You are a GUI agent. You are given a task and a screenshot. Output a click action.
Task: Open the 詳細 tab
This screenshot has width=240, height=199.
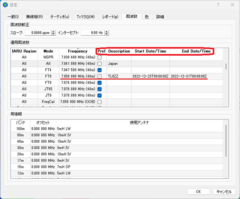click(x=160, y=17)
